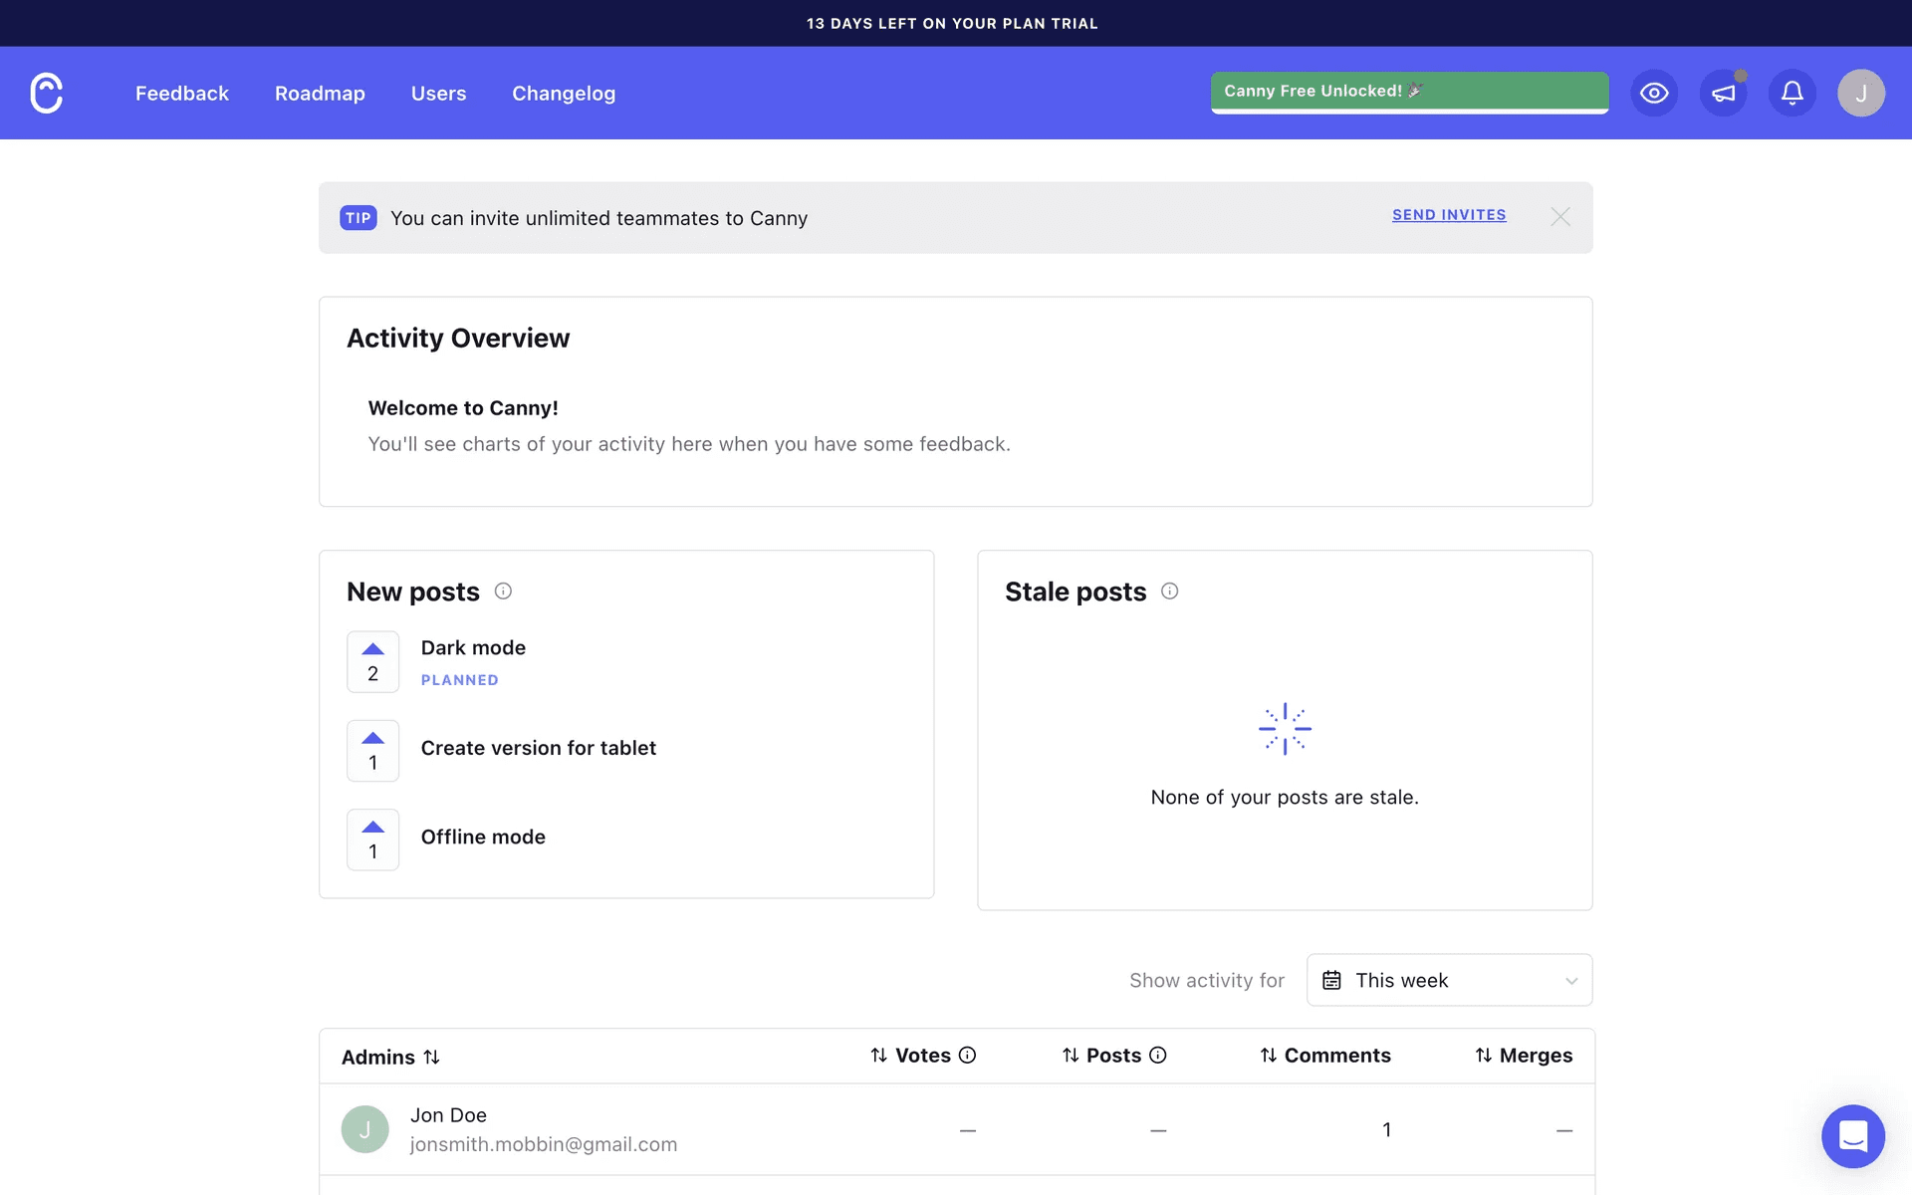The width and height of the screenshot is (1912, 1195).
Task: Open the Roadmap tab
Action: pyautogui.click(x=320, y=93)
